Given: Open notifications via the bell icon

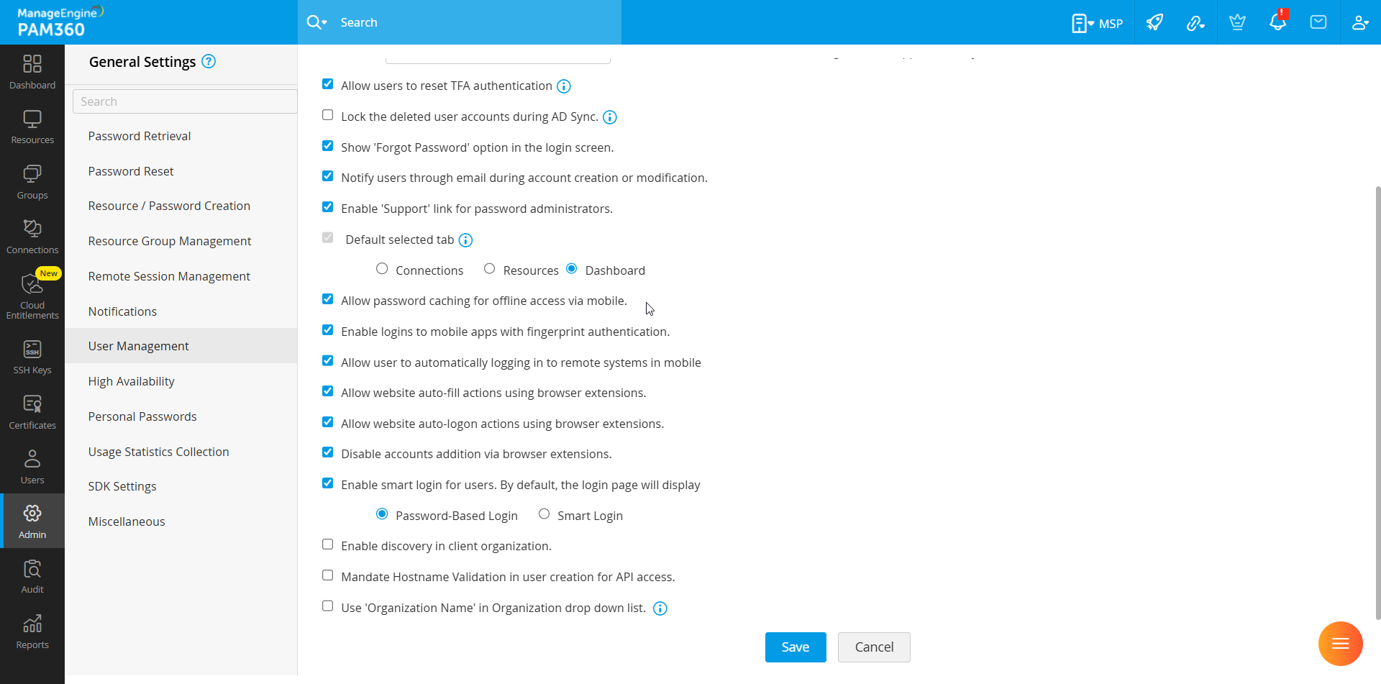Looking at the screenshot, I should click(1278, 22).
